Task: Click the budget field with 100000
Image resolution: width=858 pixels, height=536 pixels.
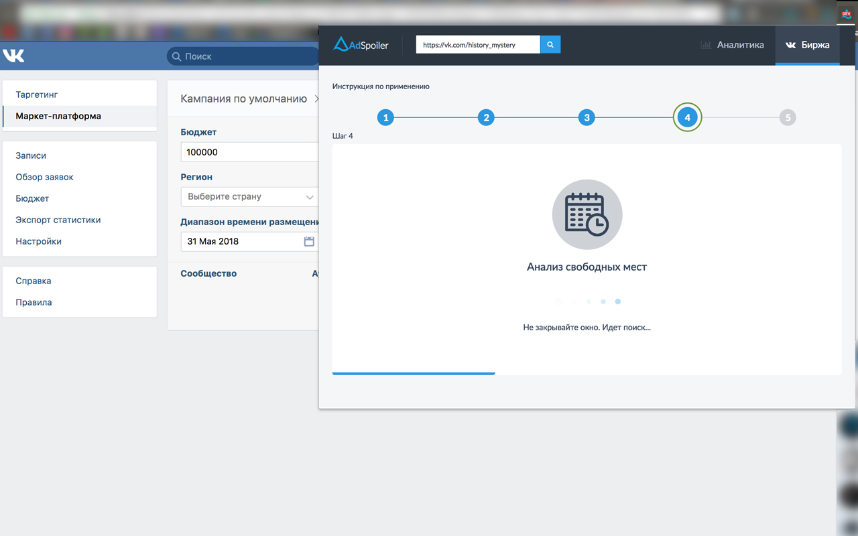Action: point(250,152)
